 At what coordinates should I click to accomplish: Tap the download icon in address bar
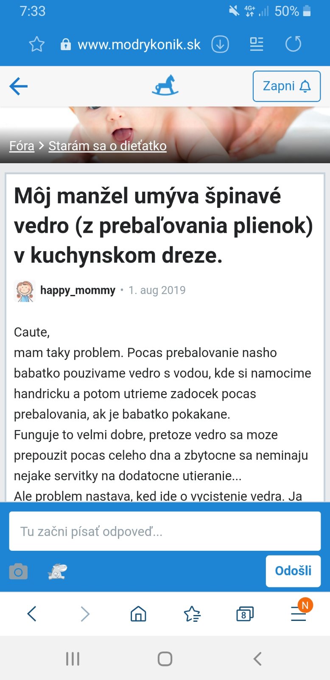tap(220, 44)
